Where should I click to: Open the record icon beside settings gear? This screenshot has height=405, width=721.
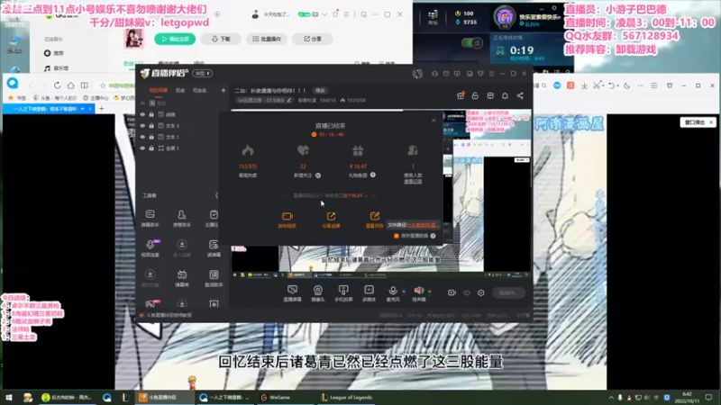point(452,292)
